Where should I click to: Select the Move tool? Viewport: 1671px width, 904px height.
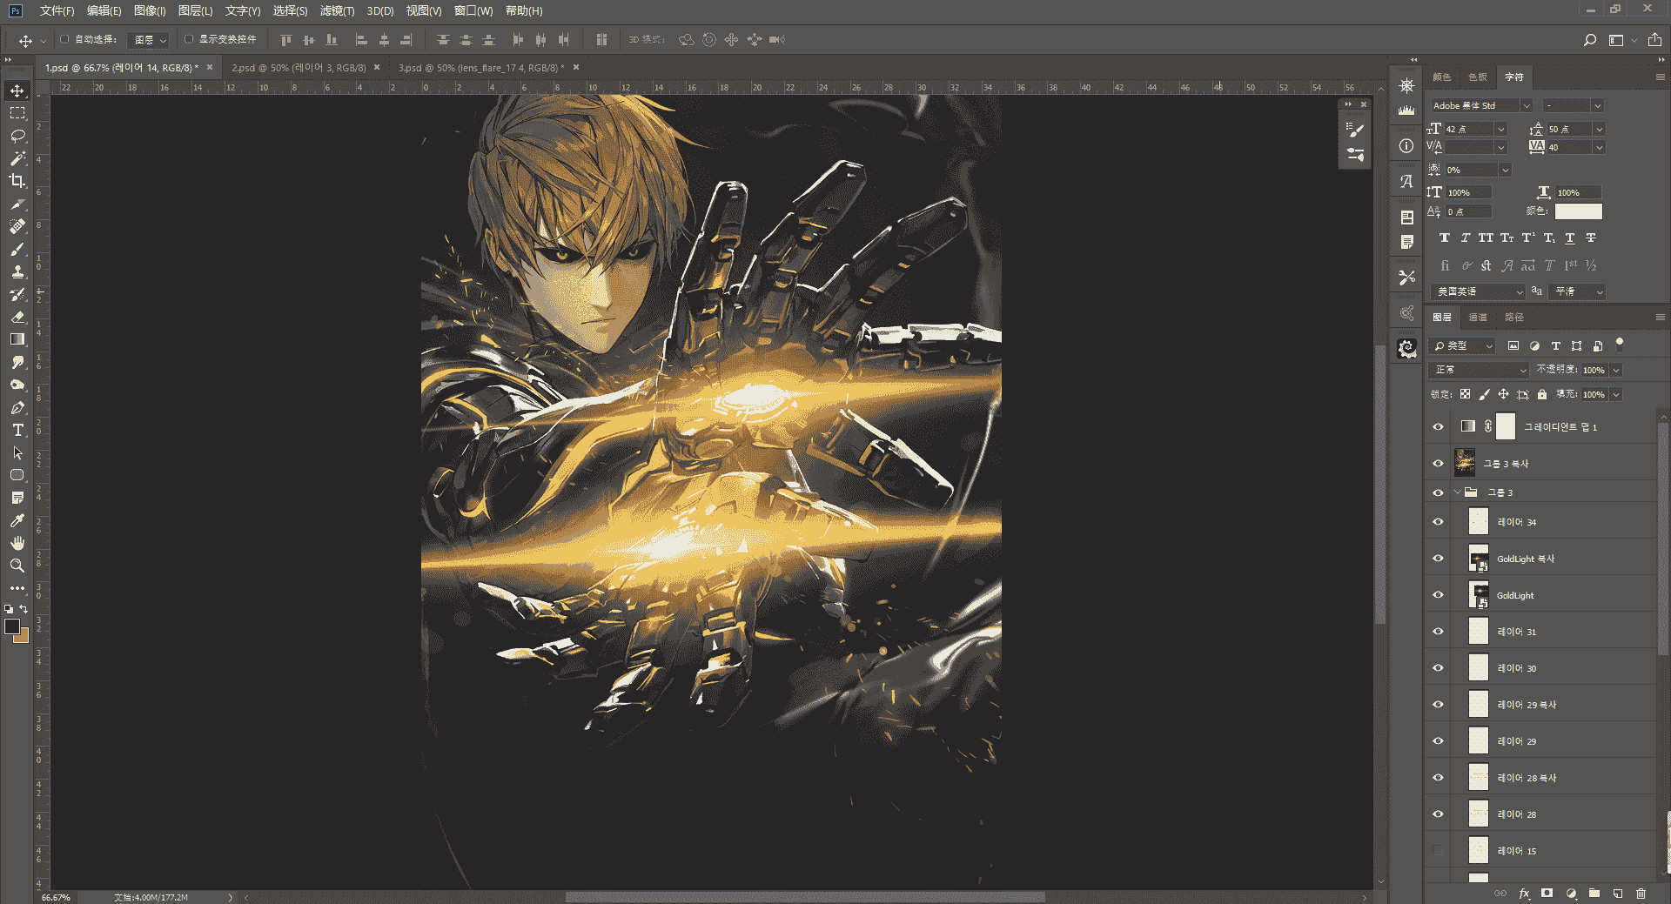(x=17, y=90)
